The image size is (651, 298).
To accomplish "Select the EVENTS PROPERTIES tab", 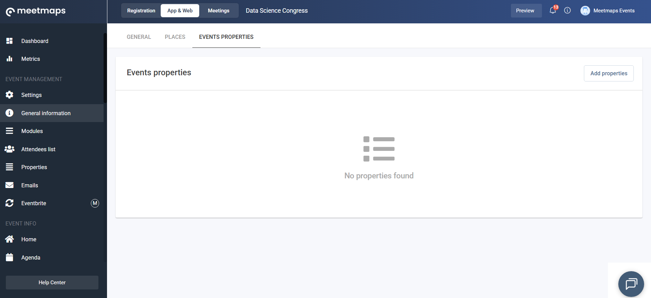I will coord(226,37).
